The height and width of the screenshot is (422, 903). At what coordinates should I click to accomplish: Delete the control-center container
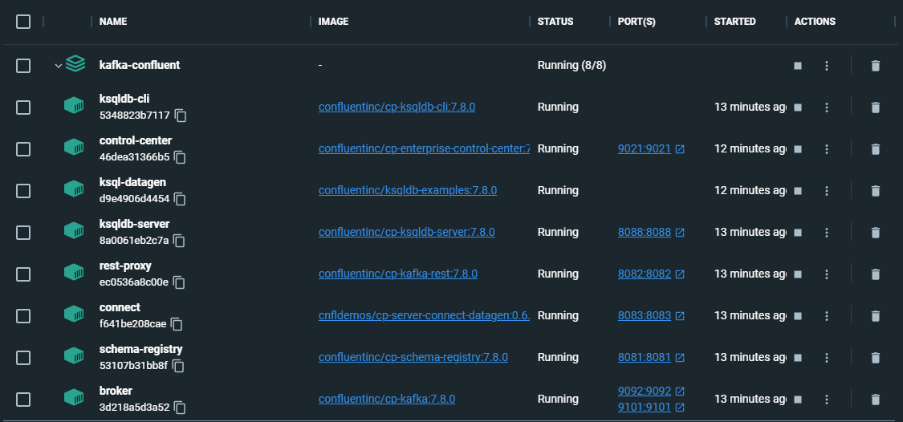point(876,149)
